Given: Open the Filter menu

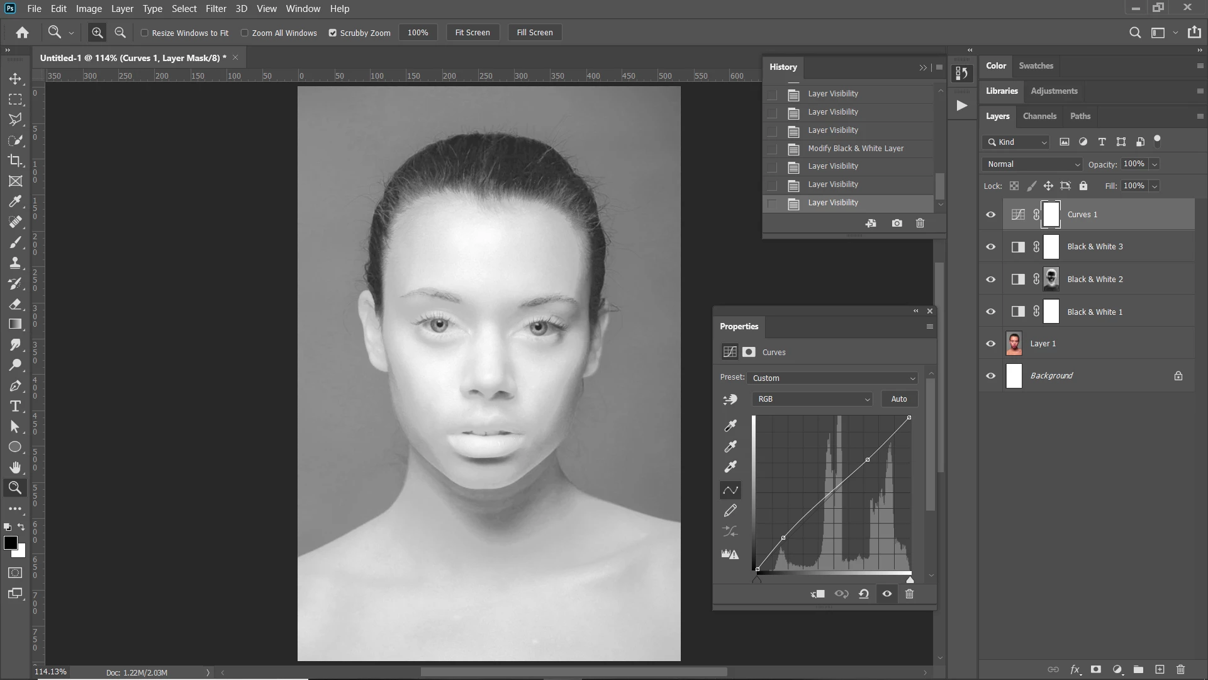Looking at the screenshot, I should (215, 9).
